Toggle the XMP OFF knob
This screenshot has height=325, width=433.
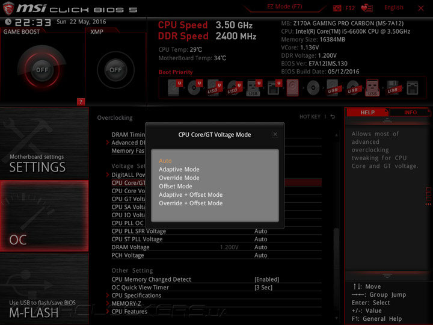click(x=115, y=70)
